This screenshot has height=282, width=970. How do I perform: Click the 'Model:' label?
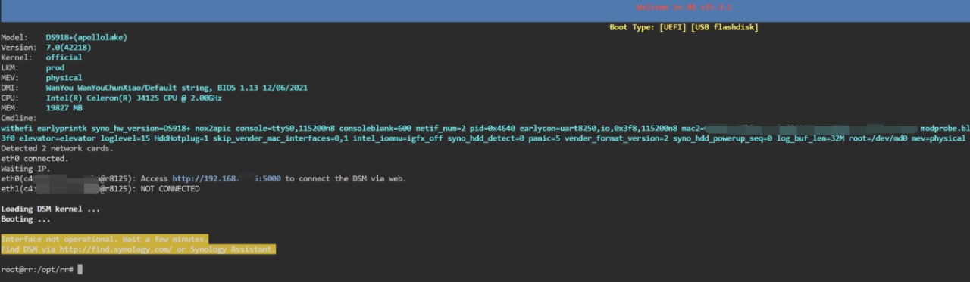pyautogui.click(x=14, y=38)
